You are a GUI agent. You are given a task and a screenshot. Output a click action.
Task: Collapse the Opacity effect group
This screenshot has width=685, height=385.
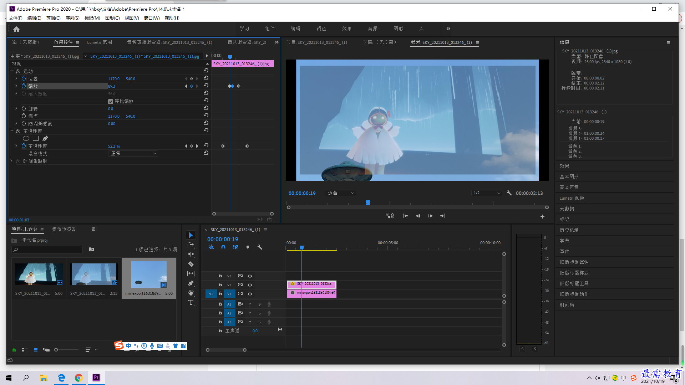(12, 131)
